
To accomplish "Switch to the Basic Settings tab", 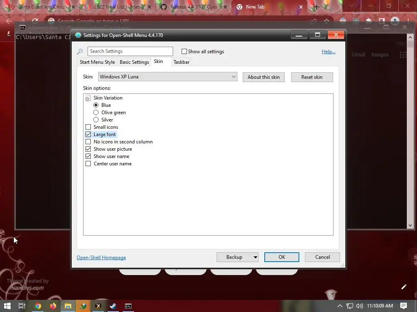I will click(134, 62).
